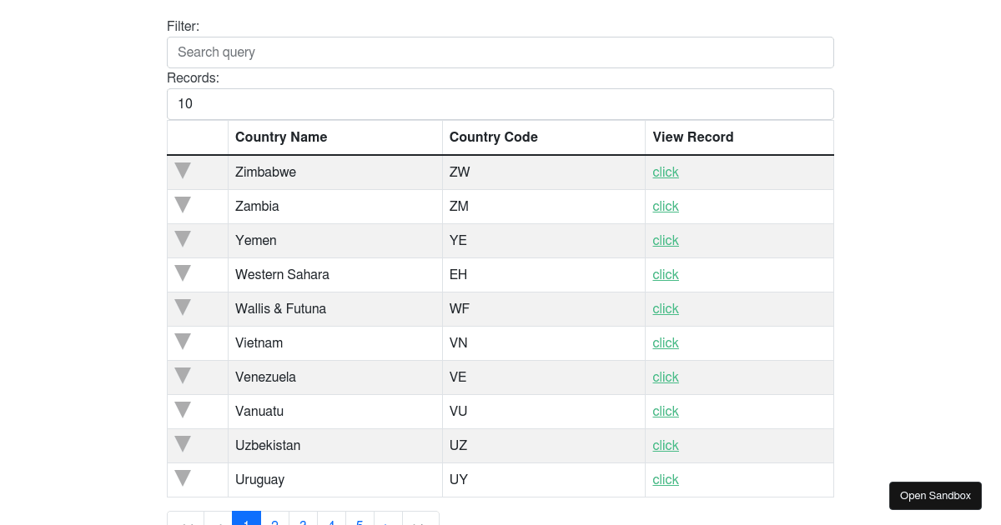The image size is (1001, 525).
Task: Expand the Zambia row triangle
Action: pos(183,205)
